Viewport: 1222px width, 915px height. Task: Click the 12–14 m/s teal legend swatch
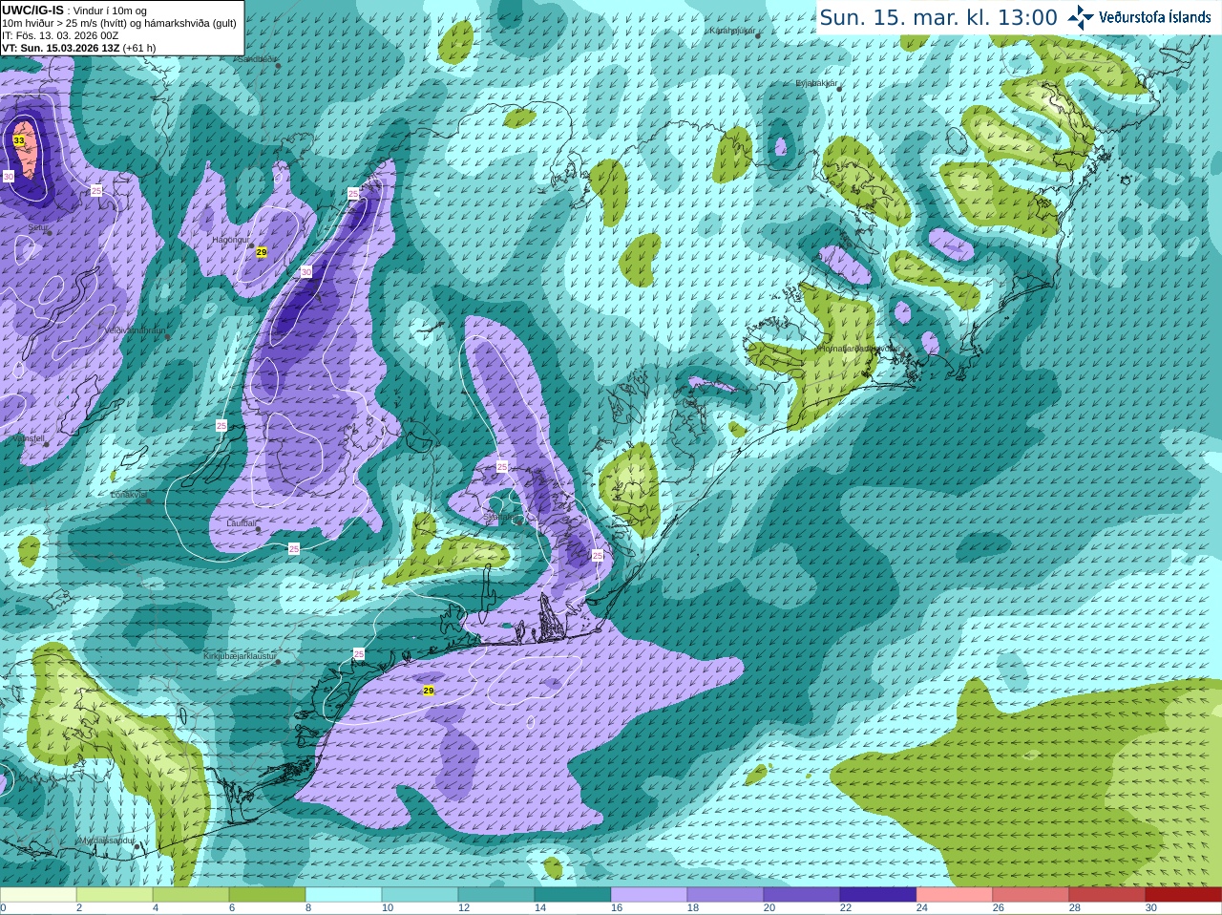(x=496, y=895)
